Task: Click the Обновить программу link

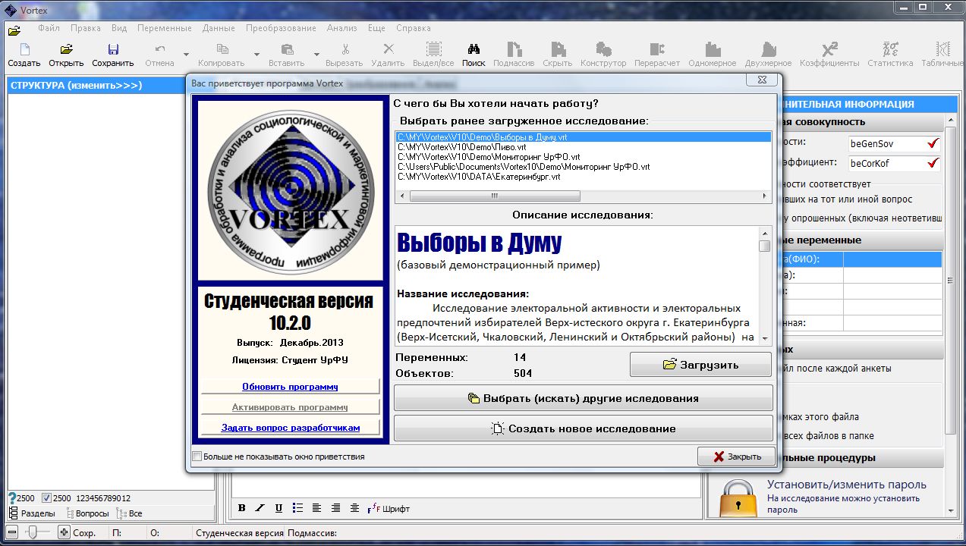Action: click(x=290, y=385)
